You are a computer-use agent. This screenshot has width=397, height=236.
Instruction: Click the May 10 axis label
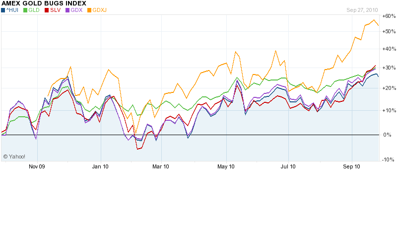[226, 166]
